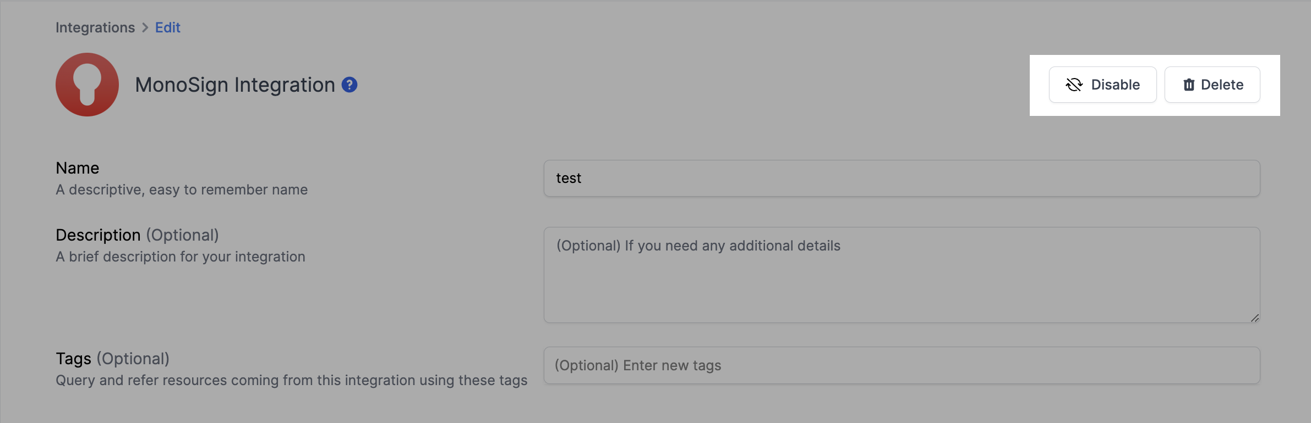
Task: Click the "MonoSign Integration" heading text
Action: tap(235, 85)
